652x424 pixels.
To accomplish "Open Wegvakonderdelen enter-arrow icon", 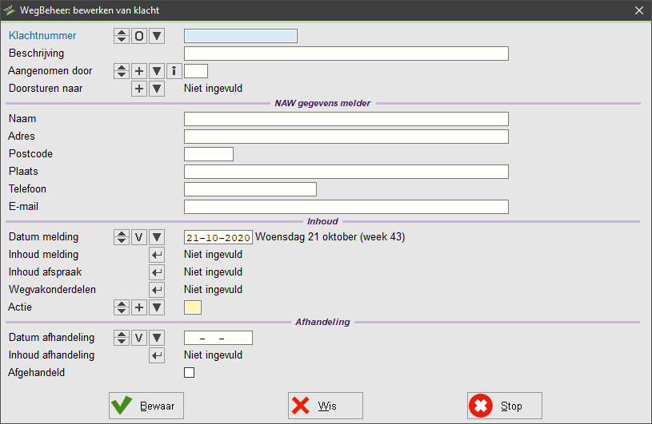I will 157,290.
